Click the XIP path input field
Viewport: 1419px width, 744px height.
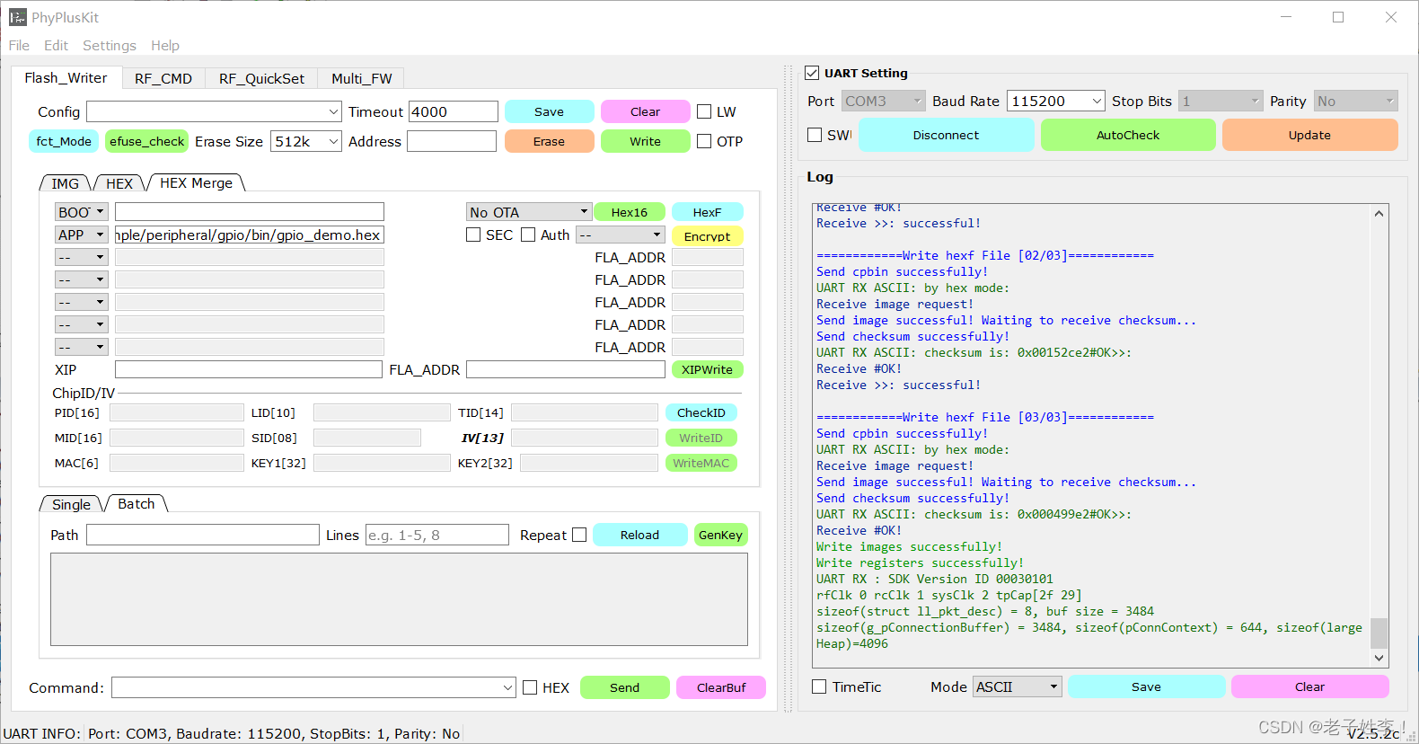coord(249,369)
